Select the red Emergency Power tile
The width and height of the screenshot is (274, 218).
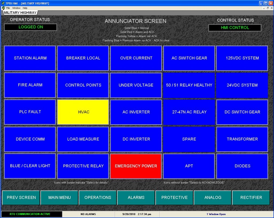[136, 166]
